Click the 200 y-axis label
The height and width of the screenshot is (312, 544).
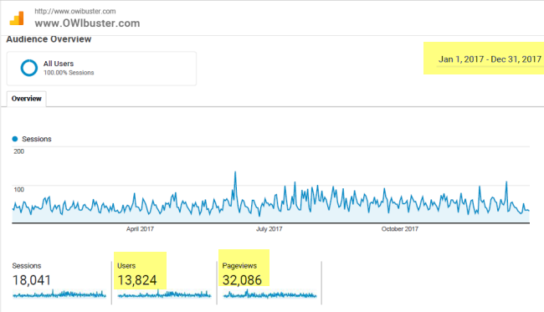click(x=18, y=151)
